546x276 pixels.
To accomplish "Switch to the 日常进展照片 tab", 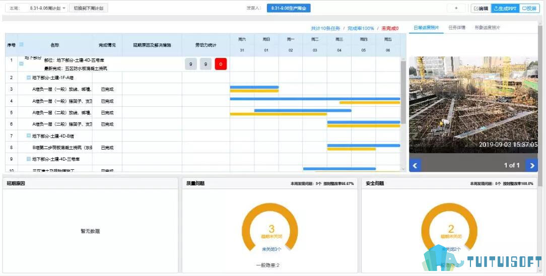I will point(426,28).
